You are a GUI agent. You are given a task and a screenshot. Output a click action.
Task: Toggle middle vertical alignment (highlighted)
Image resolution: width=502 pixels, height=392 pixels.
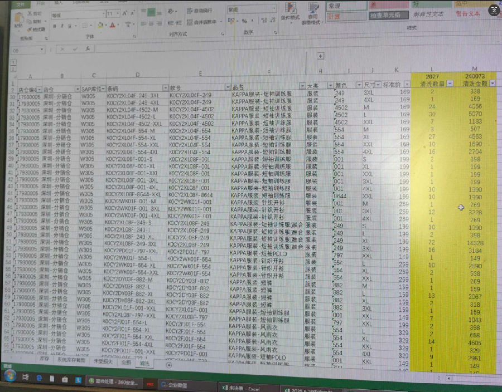point(151,12)
